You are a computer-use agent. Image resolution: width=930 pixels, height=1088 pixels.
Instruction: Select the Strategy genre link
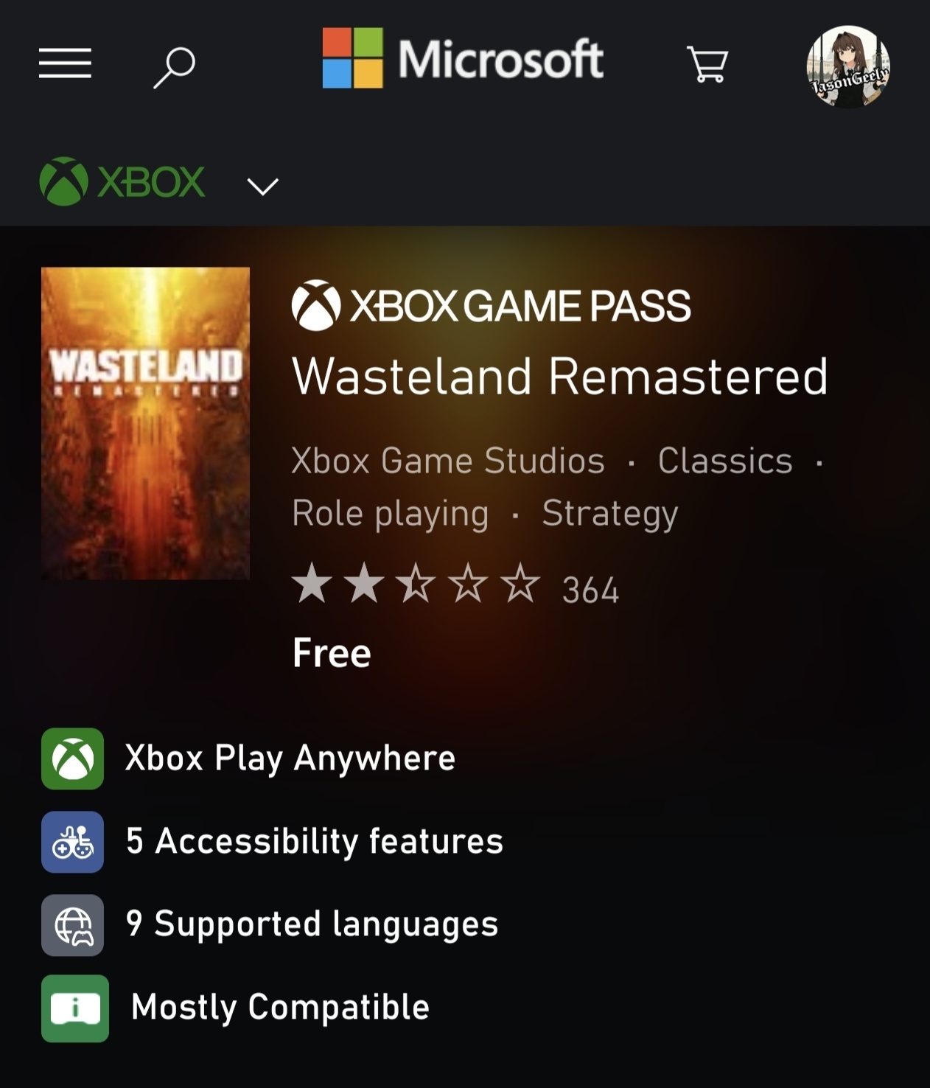click(609, 513)
